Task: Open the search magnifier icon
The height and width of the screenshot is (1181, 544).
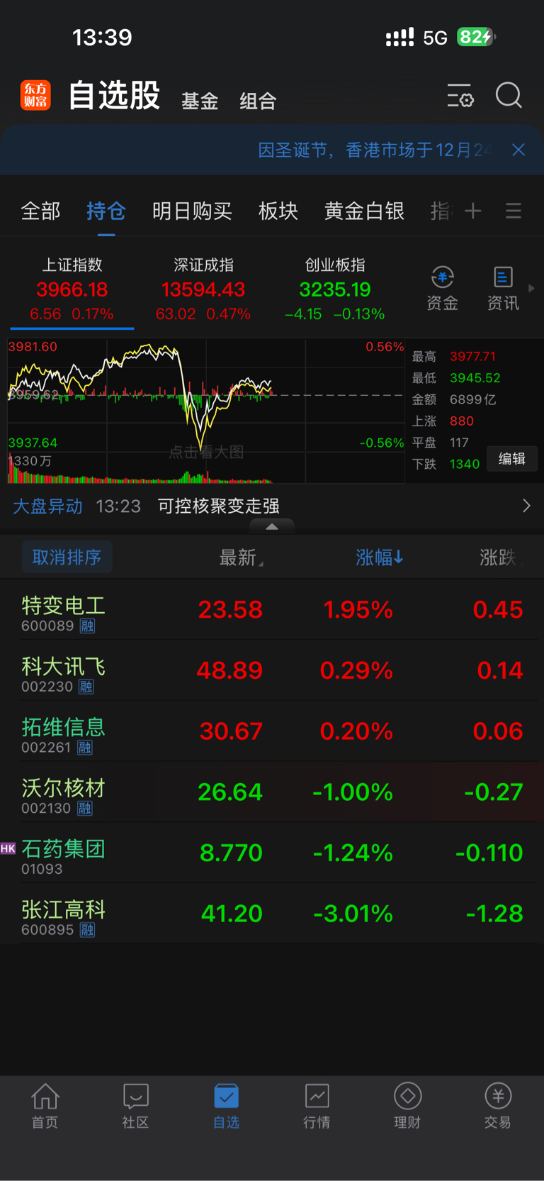Action: point(509,95)
